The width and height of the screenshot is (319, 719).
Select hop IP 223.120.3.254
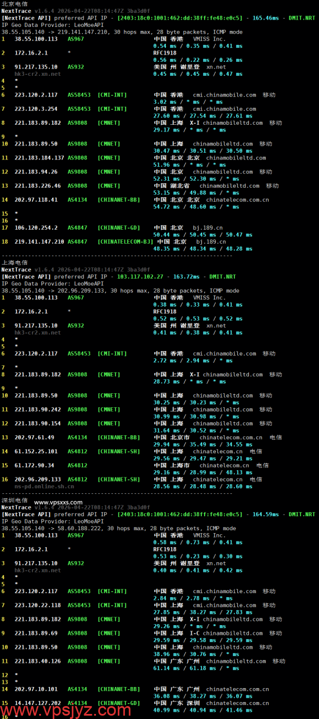(36, 109)
